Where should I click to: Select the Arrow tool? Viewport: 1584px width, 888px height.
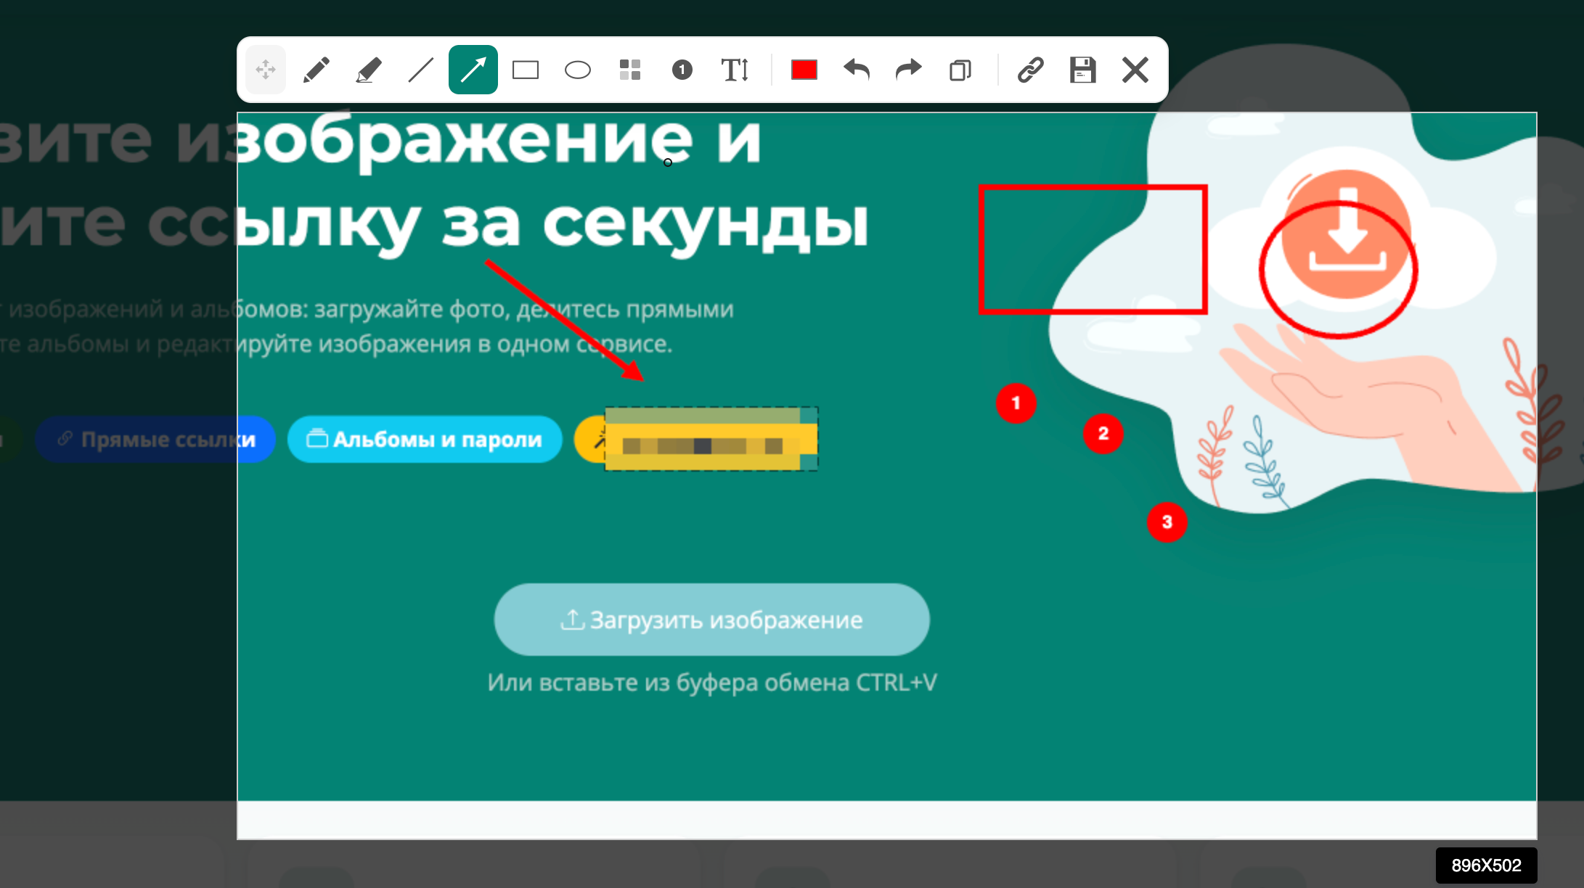pos(473,70)
